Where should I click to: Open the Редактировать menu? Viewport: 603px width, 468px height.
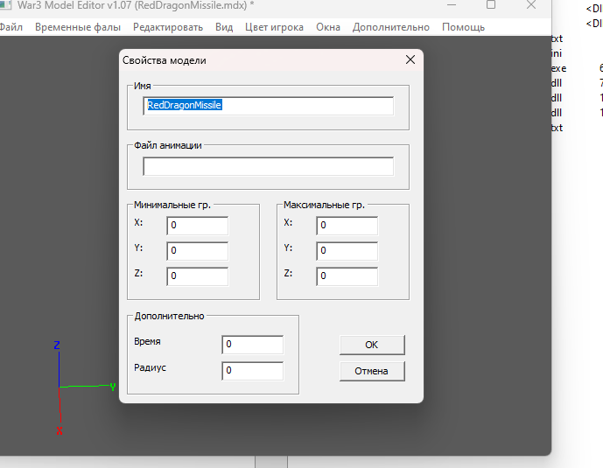coord(168,27)
